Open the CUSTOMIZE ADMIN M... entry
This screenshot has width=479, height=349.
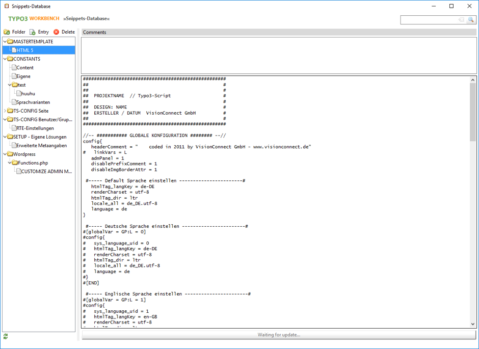coord(46,171)
